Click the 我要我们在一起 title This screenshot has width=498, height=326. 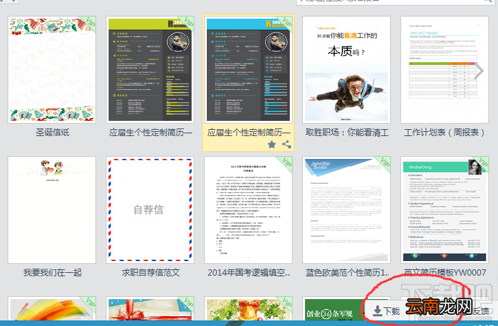click(53, 272)
